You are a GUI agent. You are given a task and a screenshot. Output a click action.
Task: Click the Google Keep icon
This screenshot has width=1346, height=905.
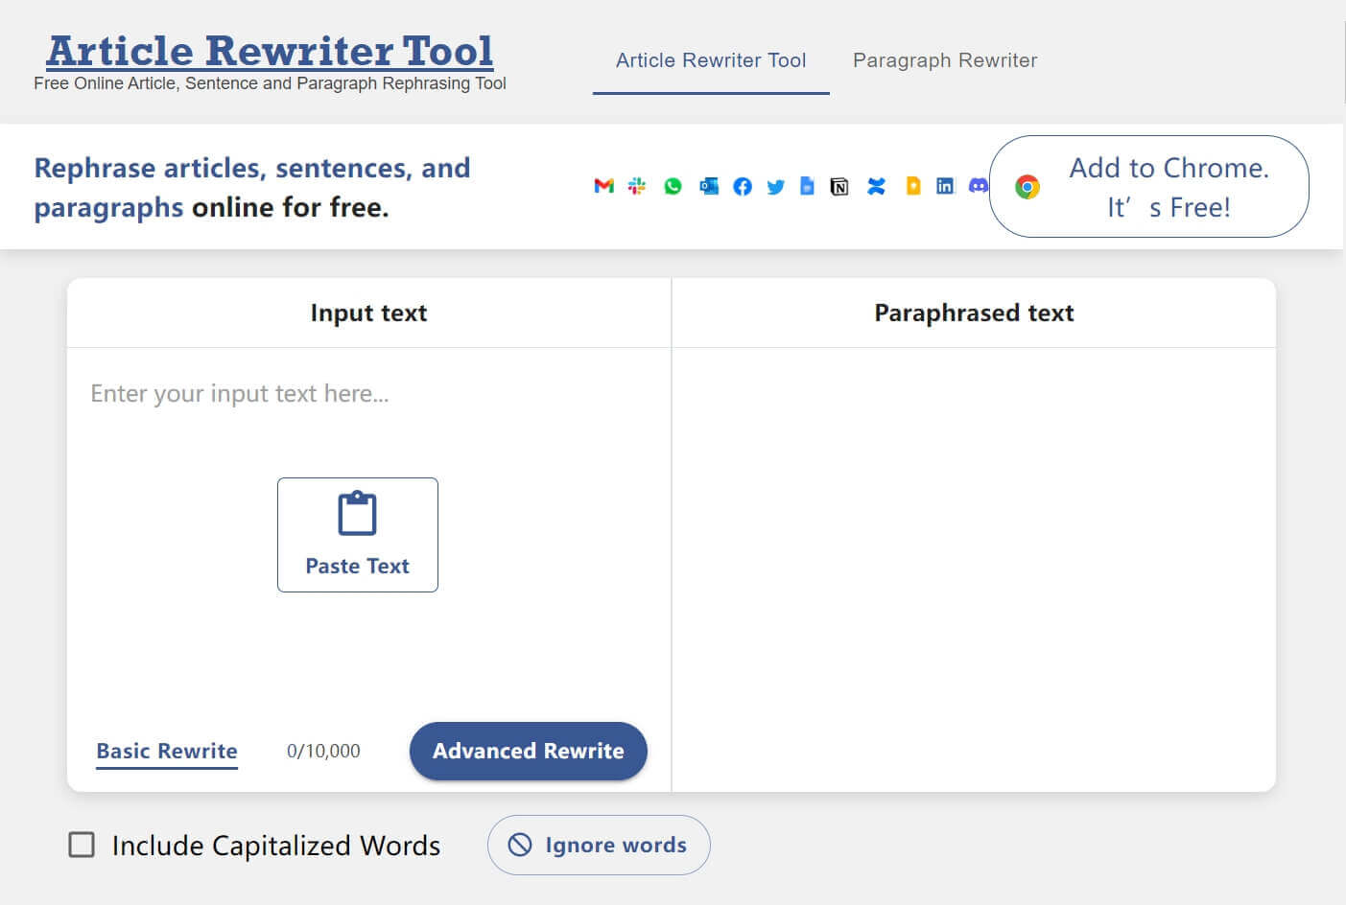coord(912,186)
